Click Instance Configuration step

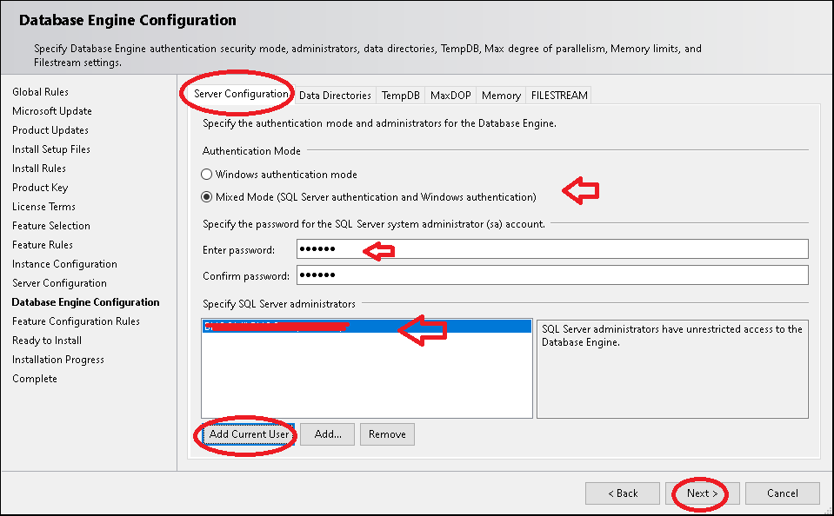(64, 264)
